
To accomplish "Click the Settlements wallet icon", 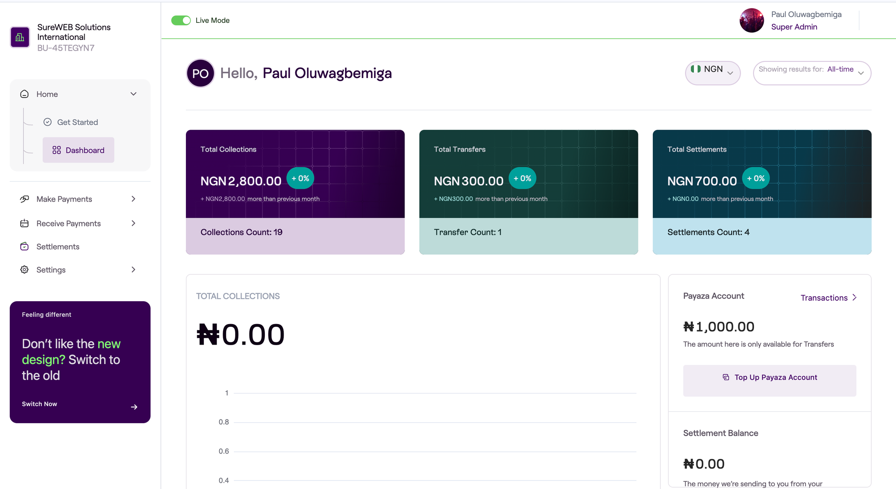I will [25, 247].
